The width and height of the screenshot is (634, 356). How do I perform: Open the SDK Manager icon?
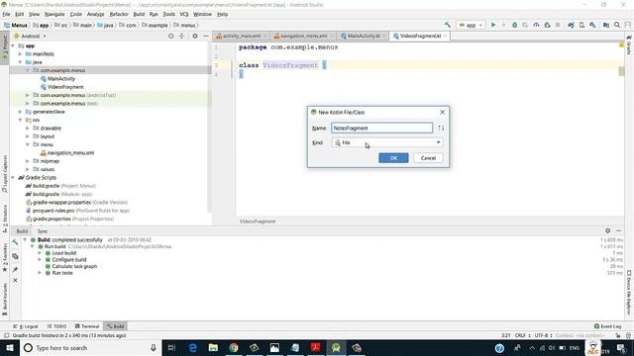point(592,25)
